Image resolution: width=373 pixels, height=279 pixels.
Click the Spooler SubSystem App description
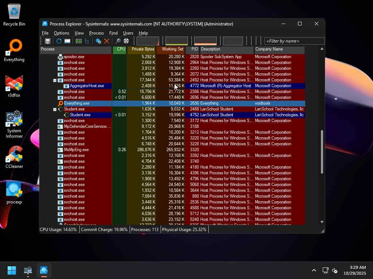coord(221,57)
